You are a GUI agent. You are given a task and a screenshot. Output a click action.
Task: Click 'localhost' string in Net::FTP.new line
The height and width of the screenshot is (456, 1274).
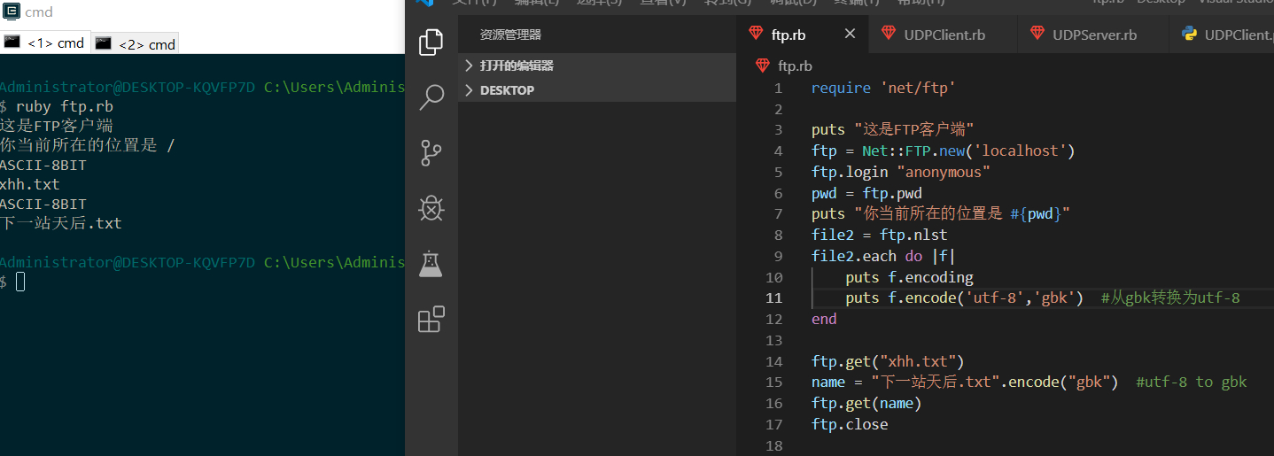click(1023, 151)
